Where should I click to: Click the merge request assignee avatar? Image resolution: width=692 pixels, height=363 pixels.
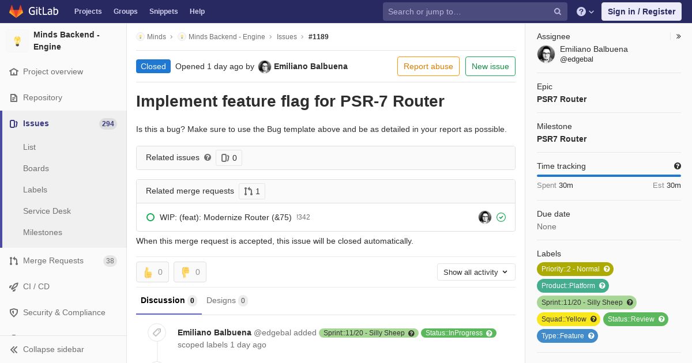pos(485,217)
